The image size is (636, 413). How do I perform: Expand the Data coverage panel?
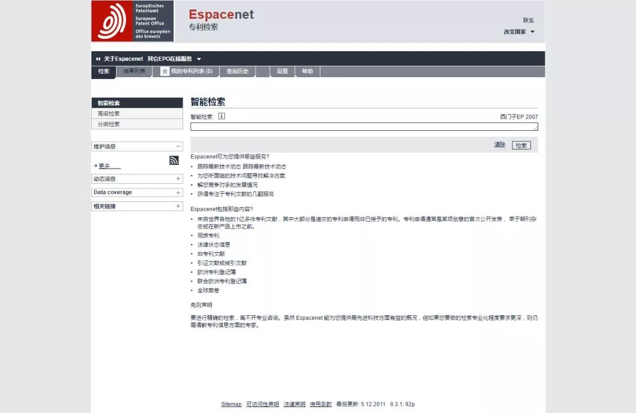pos(178,193)
